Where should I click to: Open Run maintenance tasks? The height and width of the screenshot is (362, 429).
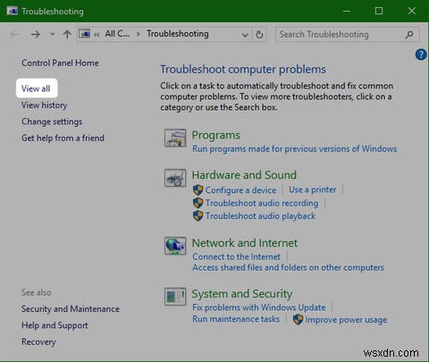click(x=236, y=319)
